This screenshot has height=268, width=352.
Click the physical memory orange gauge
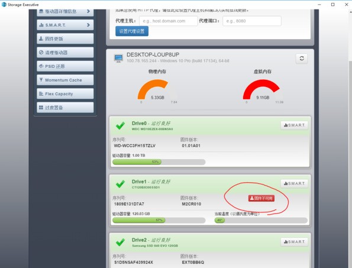[153, 89]
